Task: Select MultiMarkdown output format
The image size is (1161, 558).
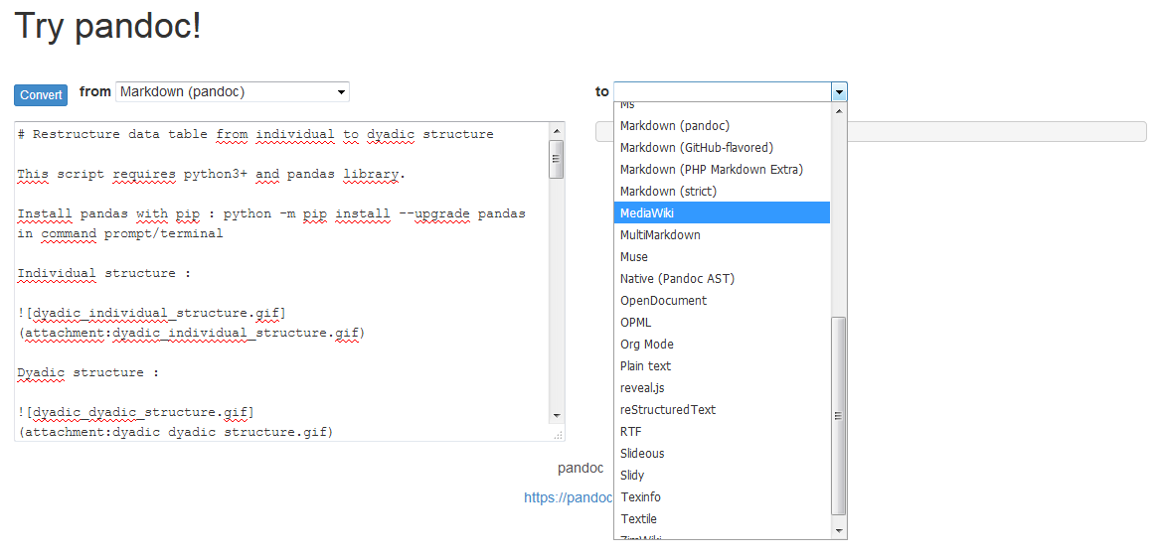Action: point(722,234)
